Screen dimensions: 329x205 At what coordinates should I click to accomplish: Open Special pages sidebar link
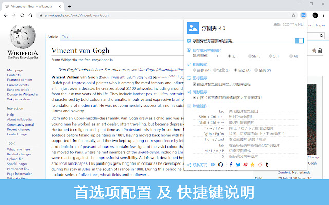pos(17,164)
